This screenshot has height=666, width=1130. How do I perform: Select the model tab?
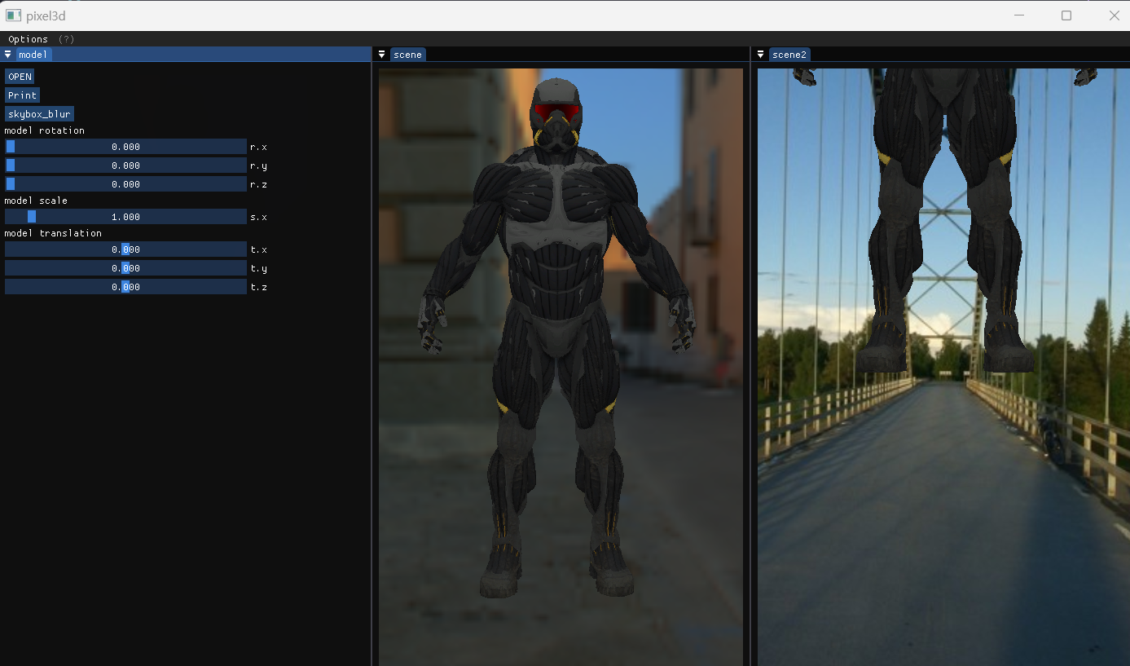[33, 55]
